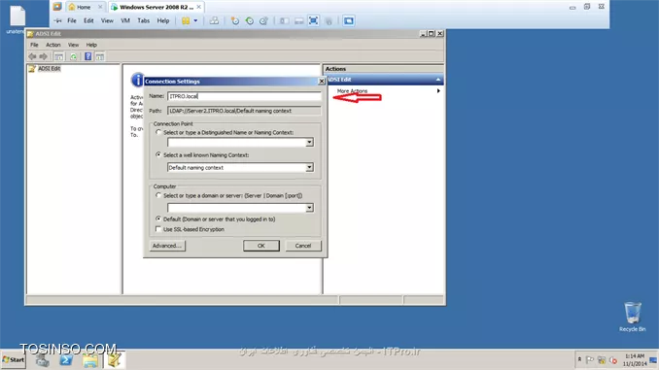Click the VMware Home tab icon
Image resolution: width=659 pixels, height=370 pixels.
(x=72, y=7)
